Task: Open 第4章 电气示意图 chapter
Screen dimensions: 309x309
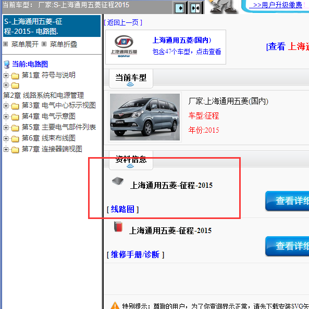Action: (x=48, y=116)
